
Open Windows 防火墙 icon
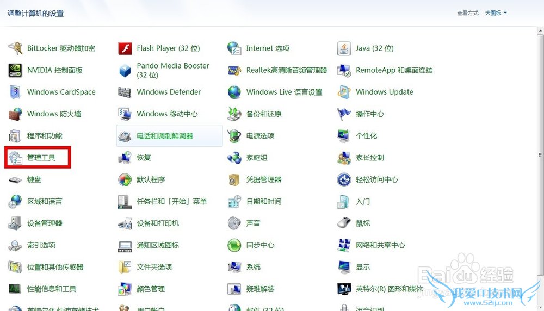pyautogui.click(x=15, y=114)
